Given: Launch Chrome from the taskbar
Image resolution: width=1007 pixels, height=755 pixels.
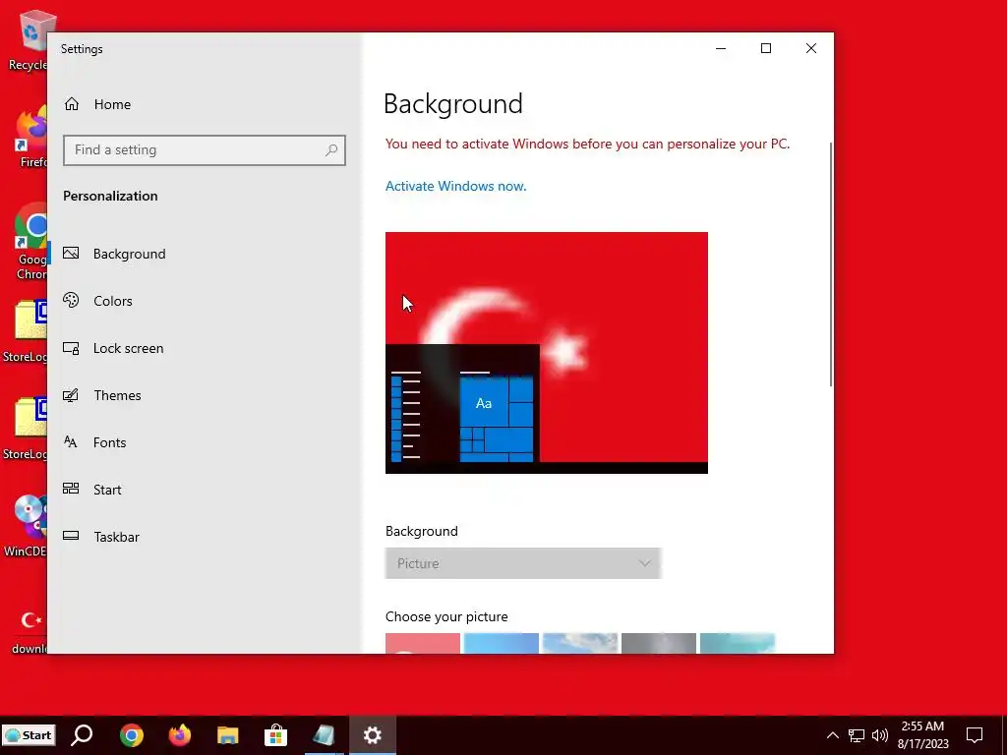Looking at the screenshot, I should click(x=131, y=735).
